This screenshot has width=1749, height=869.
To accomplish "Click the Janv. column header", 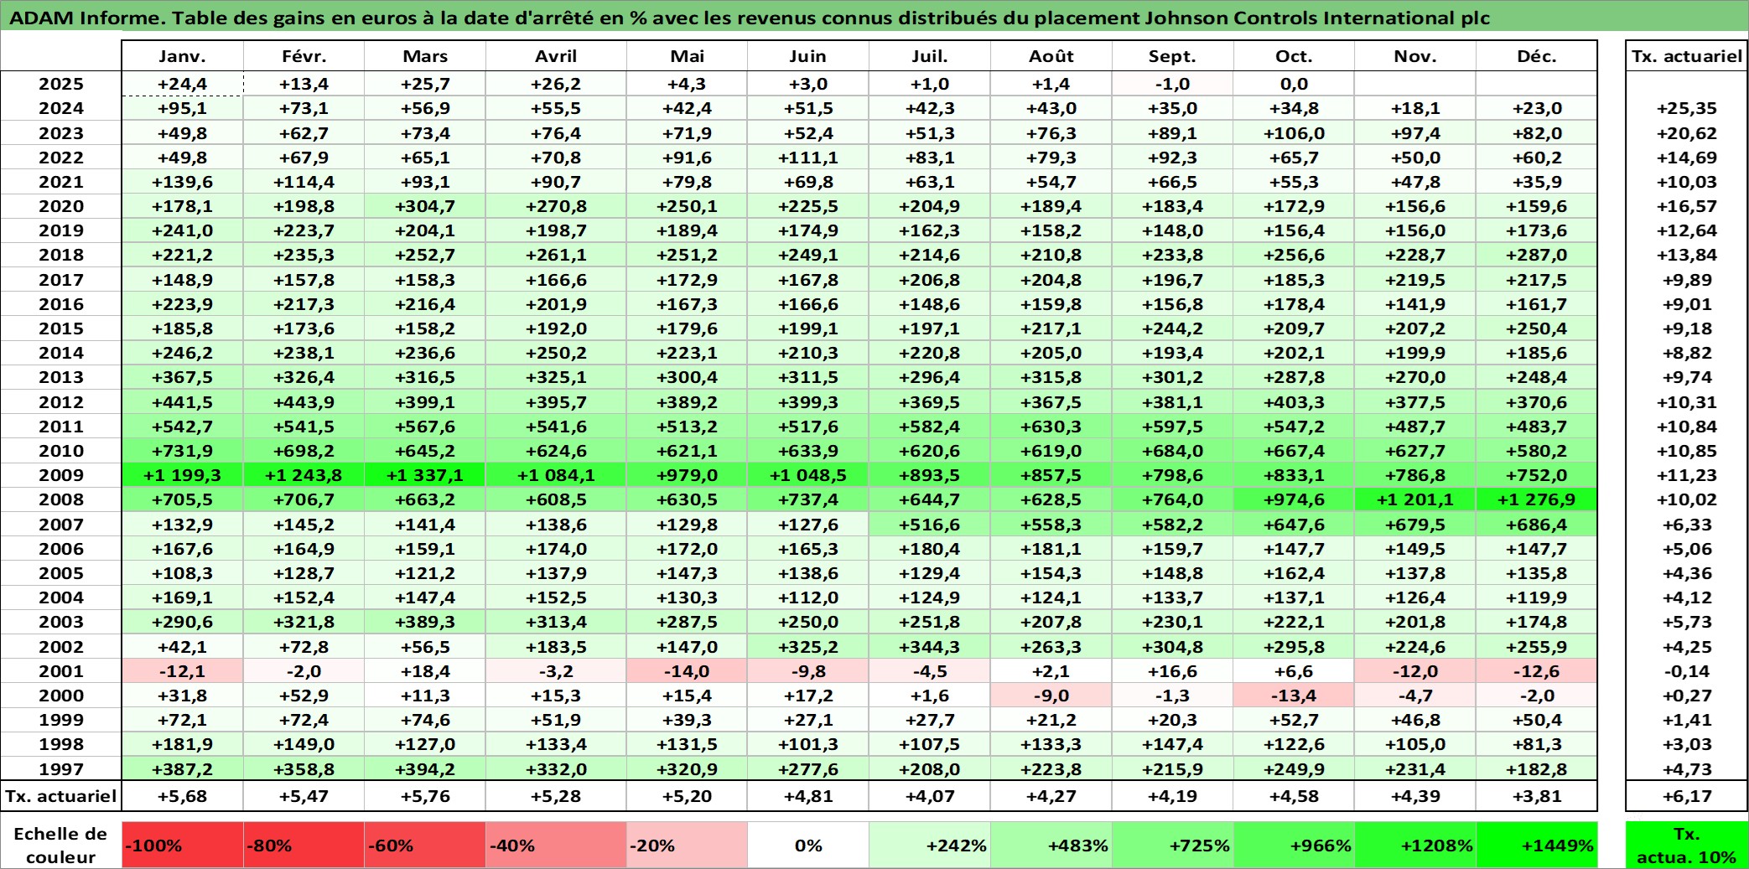I will click(x=183, y=56).
